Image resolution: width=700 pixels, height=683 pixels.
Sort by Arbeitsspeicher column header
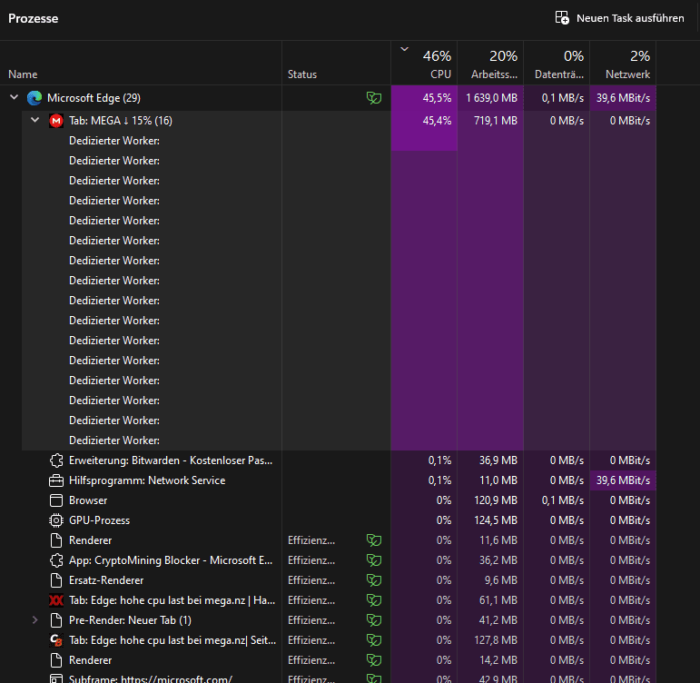pyautogui.click(x=490, y=64)
